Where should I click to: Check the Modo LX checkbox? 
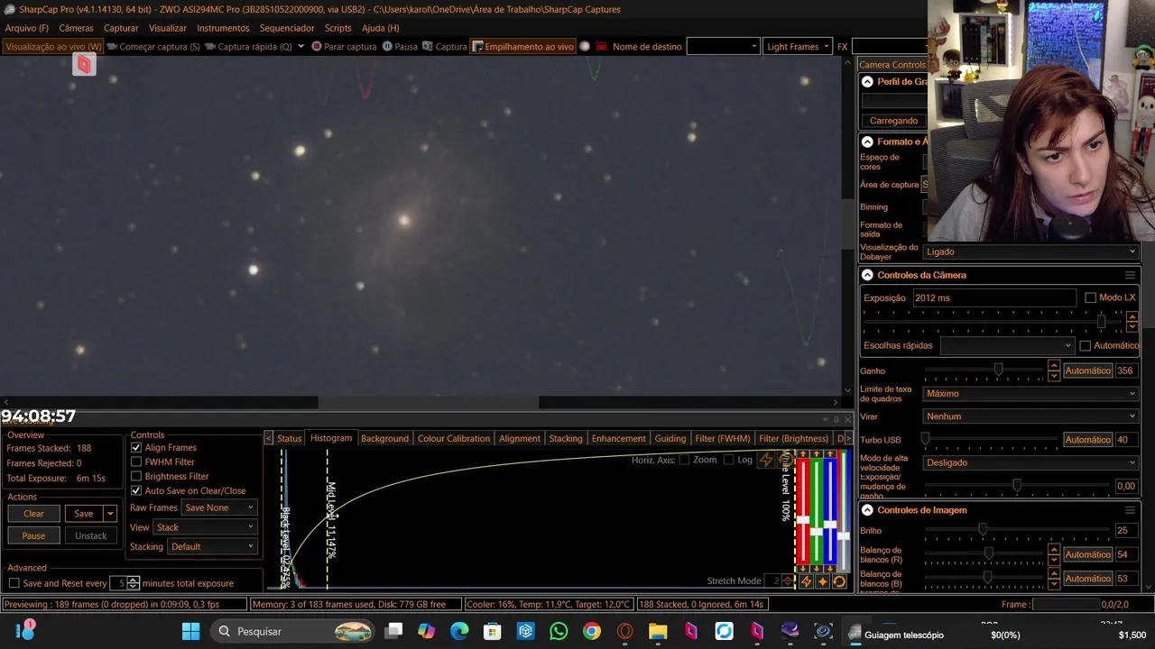click(1090, 297)
